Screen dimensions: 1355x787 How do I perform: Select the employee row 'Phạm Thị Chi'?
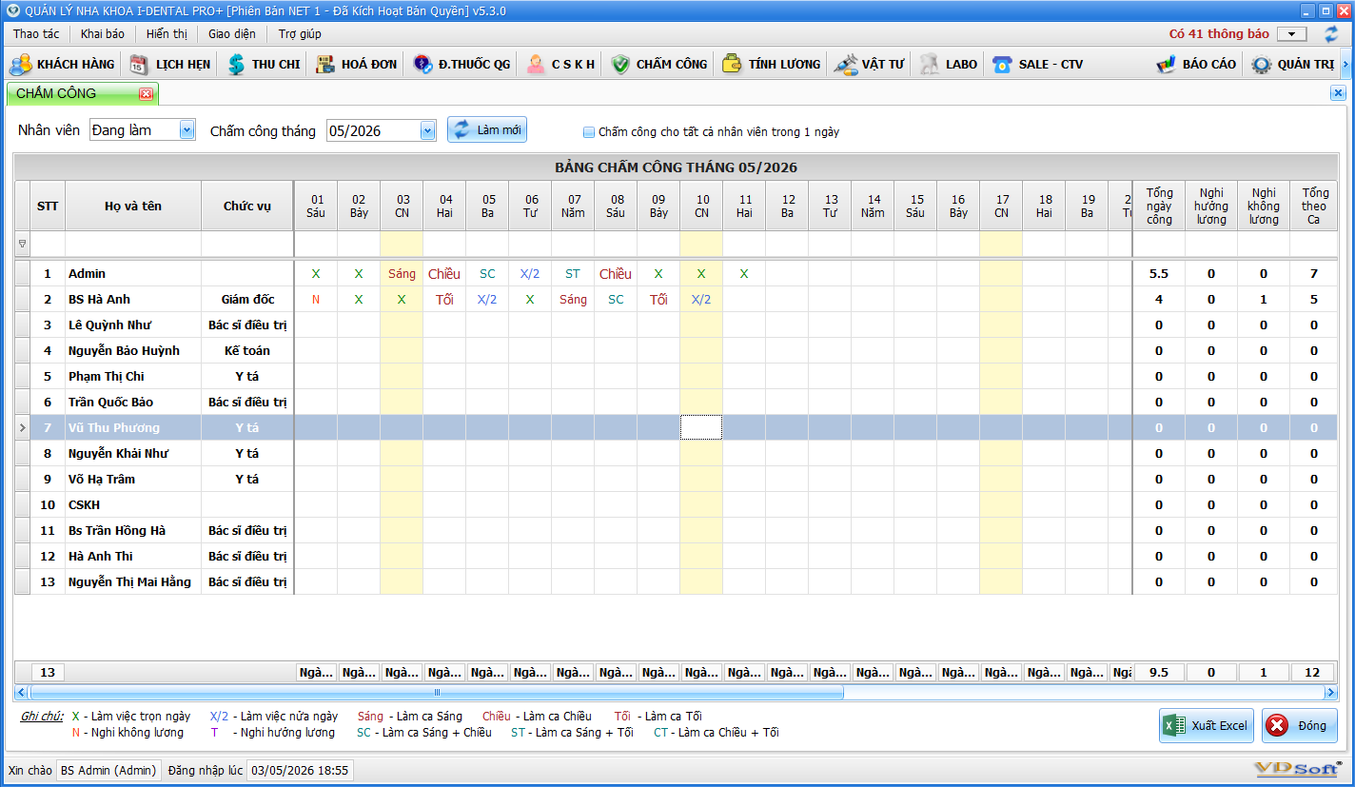[x=676, y=377]
